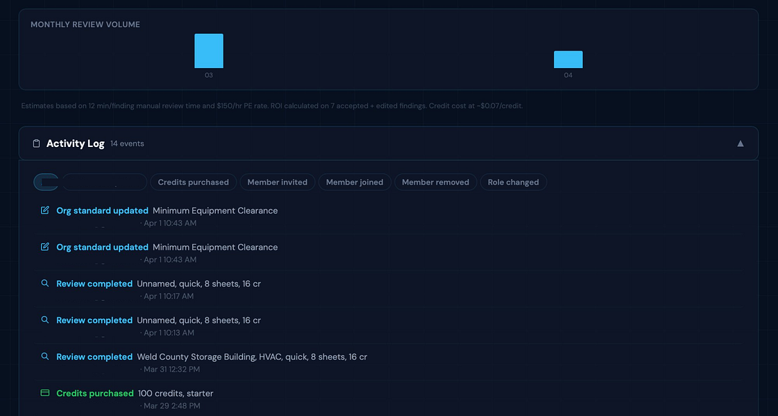
Task: Click the '03' chart axis label
Action: 209,76
